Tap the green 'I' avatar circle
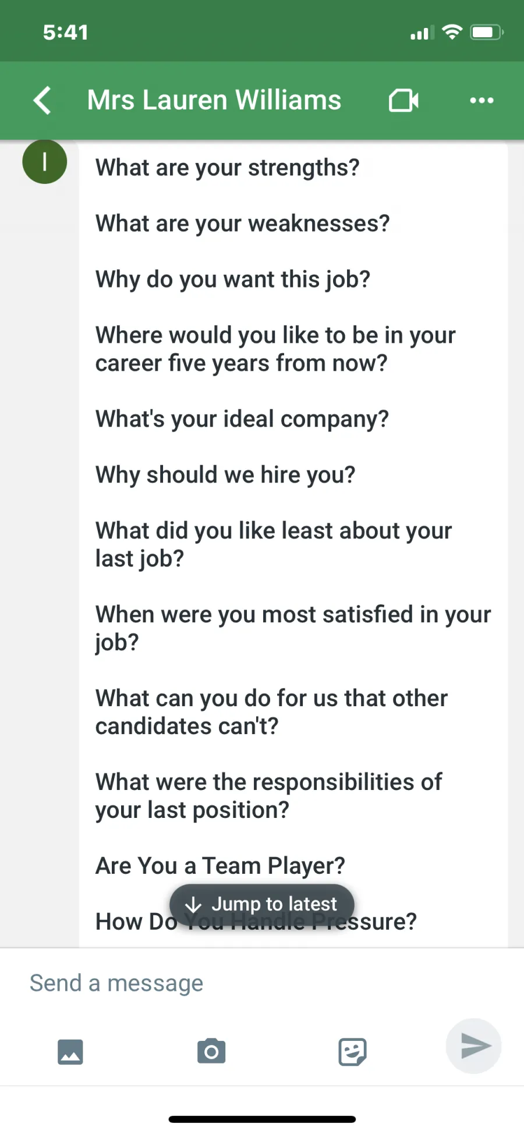 click(45, 162)
